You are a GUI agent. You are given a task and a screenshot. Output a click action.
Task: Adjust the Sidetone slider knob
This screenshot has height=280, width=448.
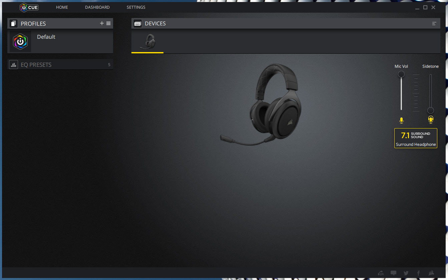pyautogui.click(x=431, y=110)
